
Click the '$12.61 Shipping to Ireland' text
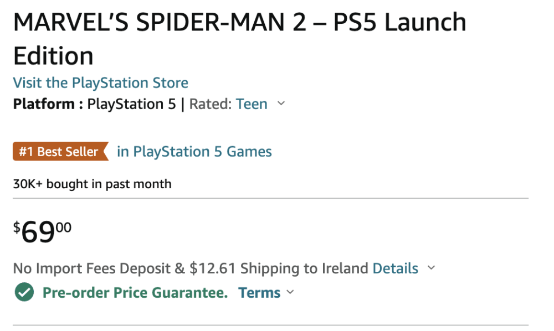pos(279,268)
